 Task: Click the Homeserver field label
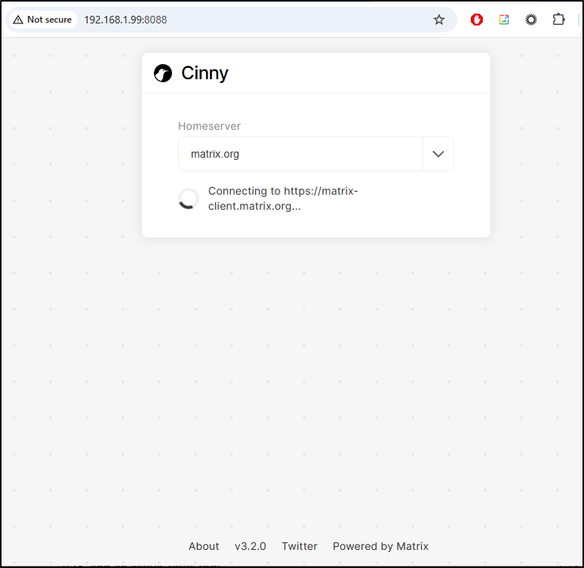coord(209,126)
